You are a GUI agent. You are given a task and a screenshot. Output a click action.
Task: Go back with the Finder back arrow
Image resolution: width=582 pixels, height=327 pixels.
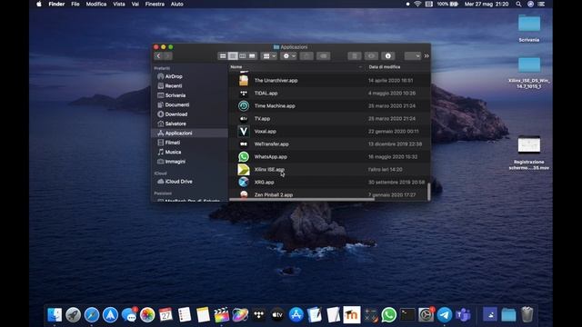[x=158, y=56]
